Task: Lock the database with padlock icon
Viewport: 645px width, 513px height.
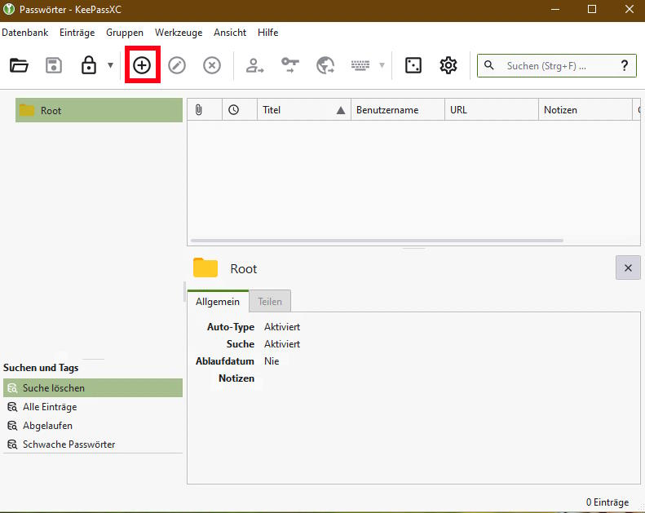Action: (89, 66)
